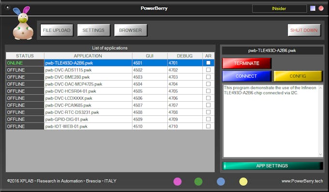This screenshot has width=329, height=192.
Task: Terminate the running application
Action: [247, 63]
